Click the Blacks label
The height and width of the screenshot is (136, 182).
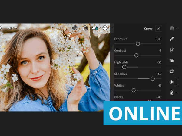tap(119, 97)
